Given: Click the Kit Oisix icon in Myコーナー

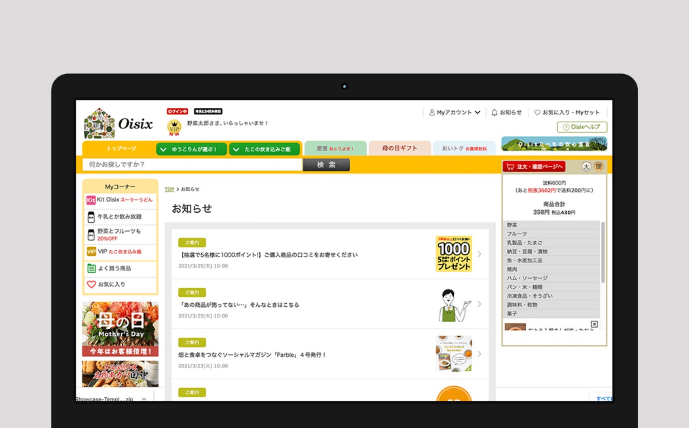Looking at the screenshot, I should [91, 200].
